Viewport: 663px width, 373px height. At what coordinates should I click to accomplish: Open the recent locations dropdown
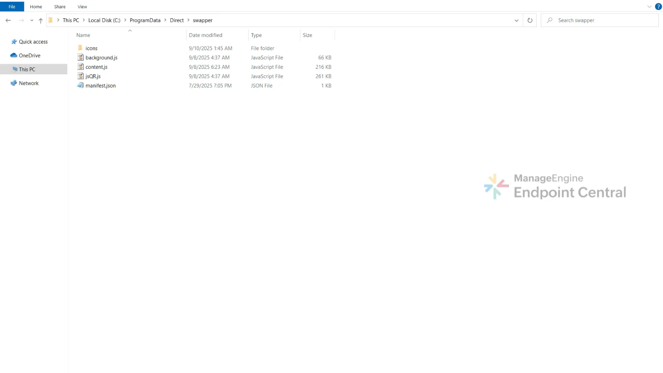pos(31,20)
